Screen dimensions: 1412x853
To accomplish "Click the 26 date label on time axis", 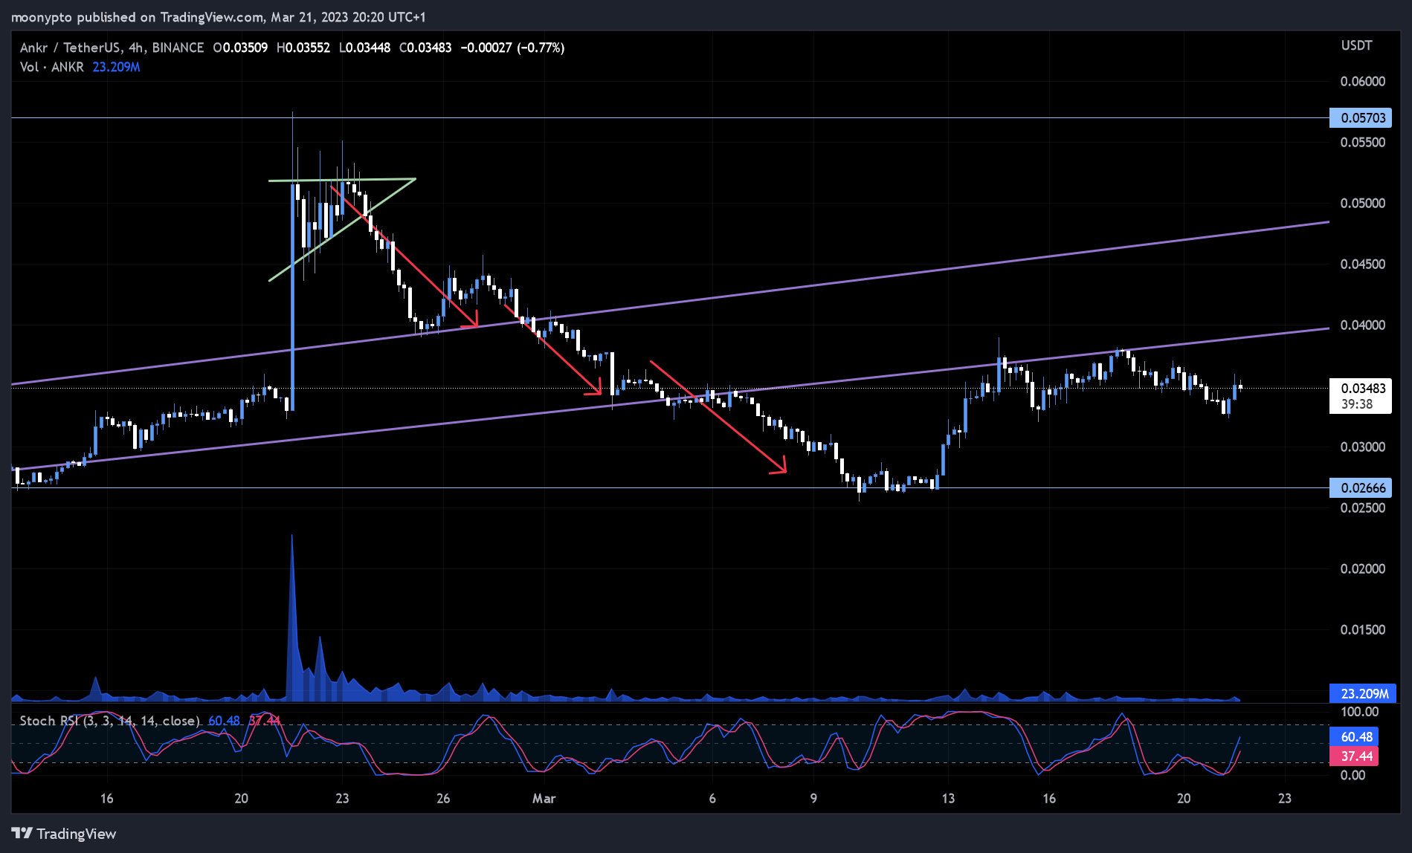I will [443, 798].
